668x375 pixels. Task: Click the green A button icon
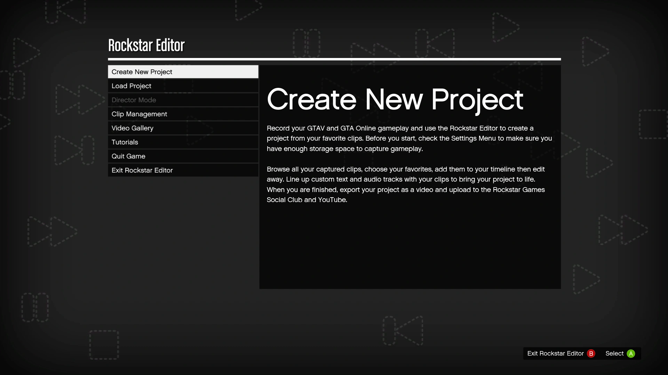[631, 353]
